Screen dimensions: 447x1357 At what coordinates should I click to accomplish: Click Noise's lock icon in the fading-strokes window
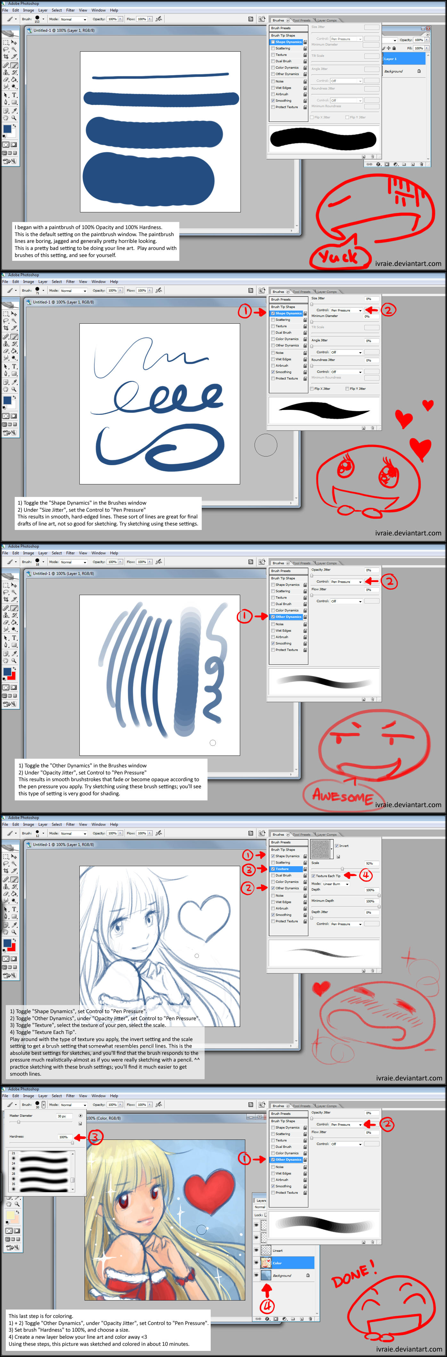pos(305,624)
